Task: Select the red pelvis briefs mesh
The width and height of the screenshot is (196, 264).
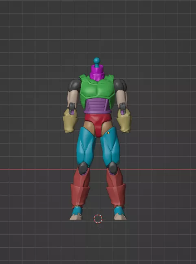Action: [98, 125]
